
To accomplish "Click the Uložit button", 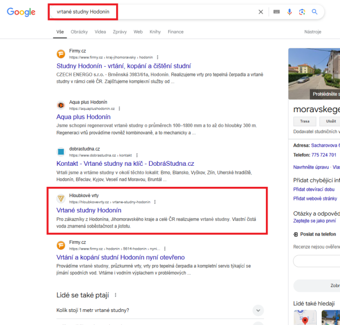I will 330,121.
